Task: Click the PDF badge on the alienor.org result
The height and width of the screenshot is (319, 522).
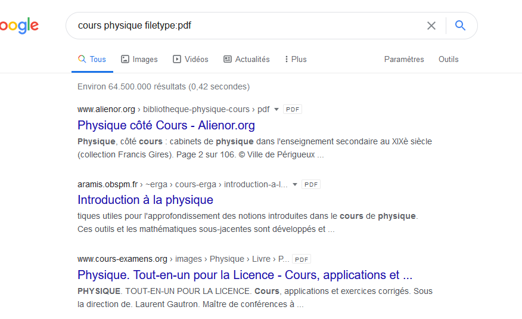Action: (x=292, y=110)
